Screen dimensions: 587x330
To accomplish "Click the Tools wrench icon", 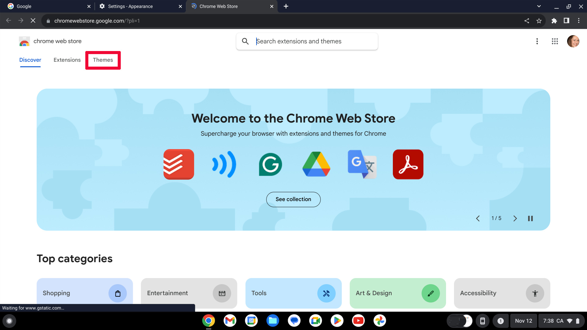I will (x=326, y=293).
